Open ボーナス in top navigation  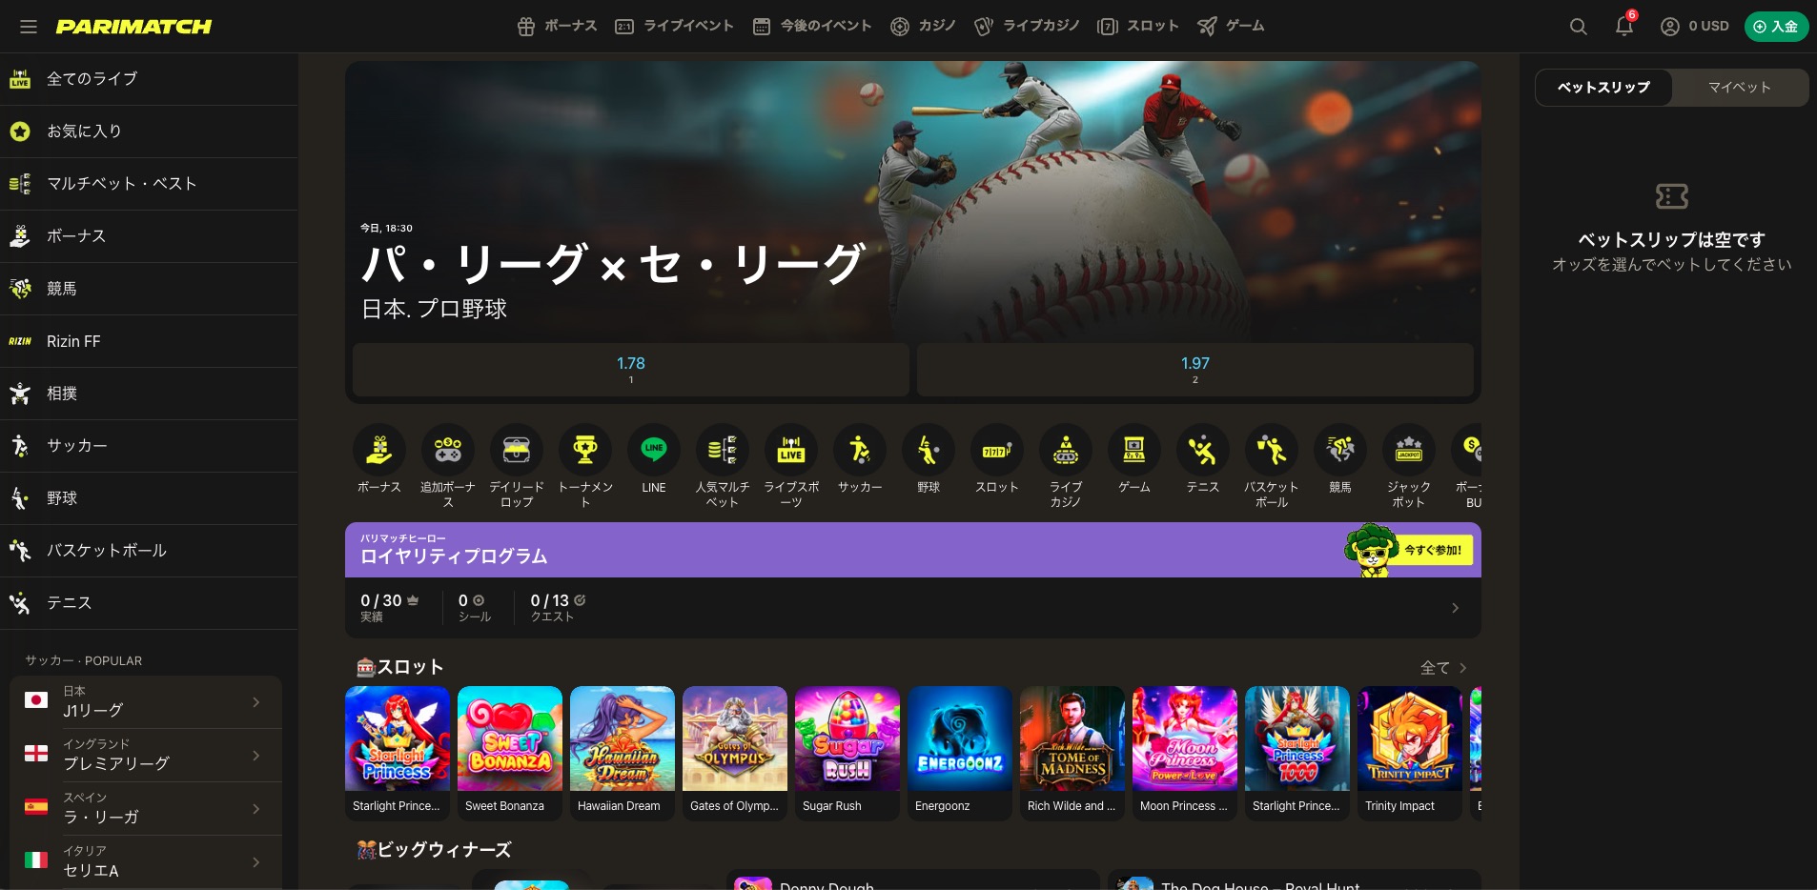pyautogui.click(x=557, y=27)
